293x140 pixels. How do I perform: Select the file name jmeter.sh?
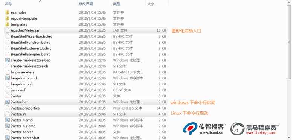18,114
